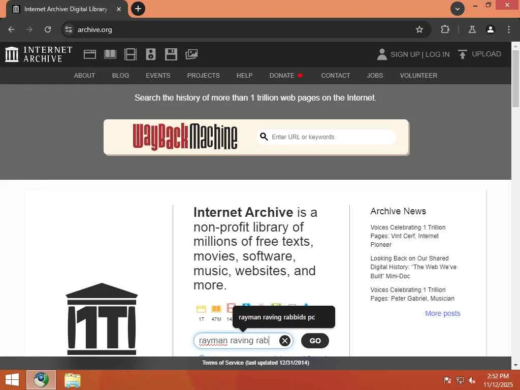Bookmark this page with the star icon

tap(419, 29)
